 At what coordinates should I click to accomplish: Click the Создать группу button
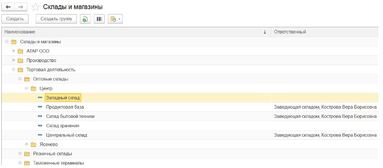(x=56, y=19)
